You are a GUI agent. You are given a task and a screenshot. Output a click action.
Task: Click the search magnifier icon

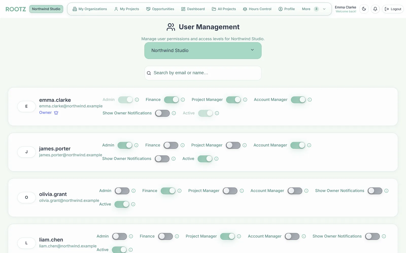[149, 73]
